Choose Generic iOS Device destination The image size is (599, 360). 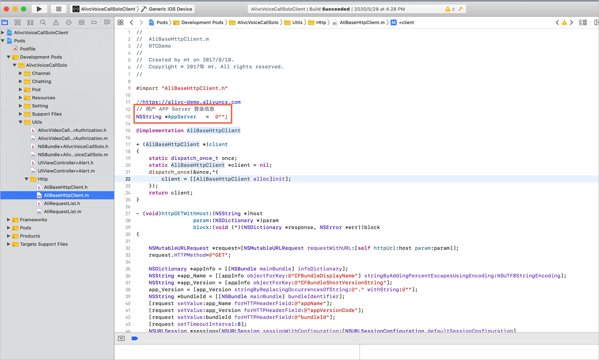(x=167, y=9)
